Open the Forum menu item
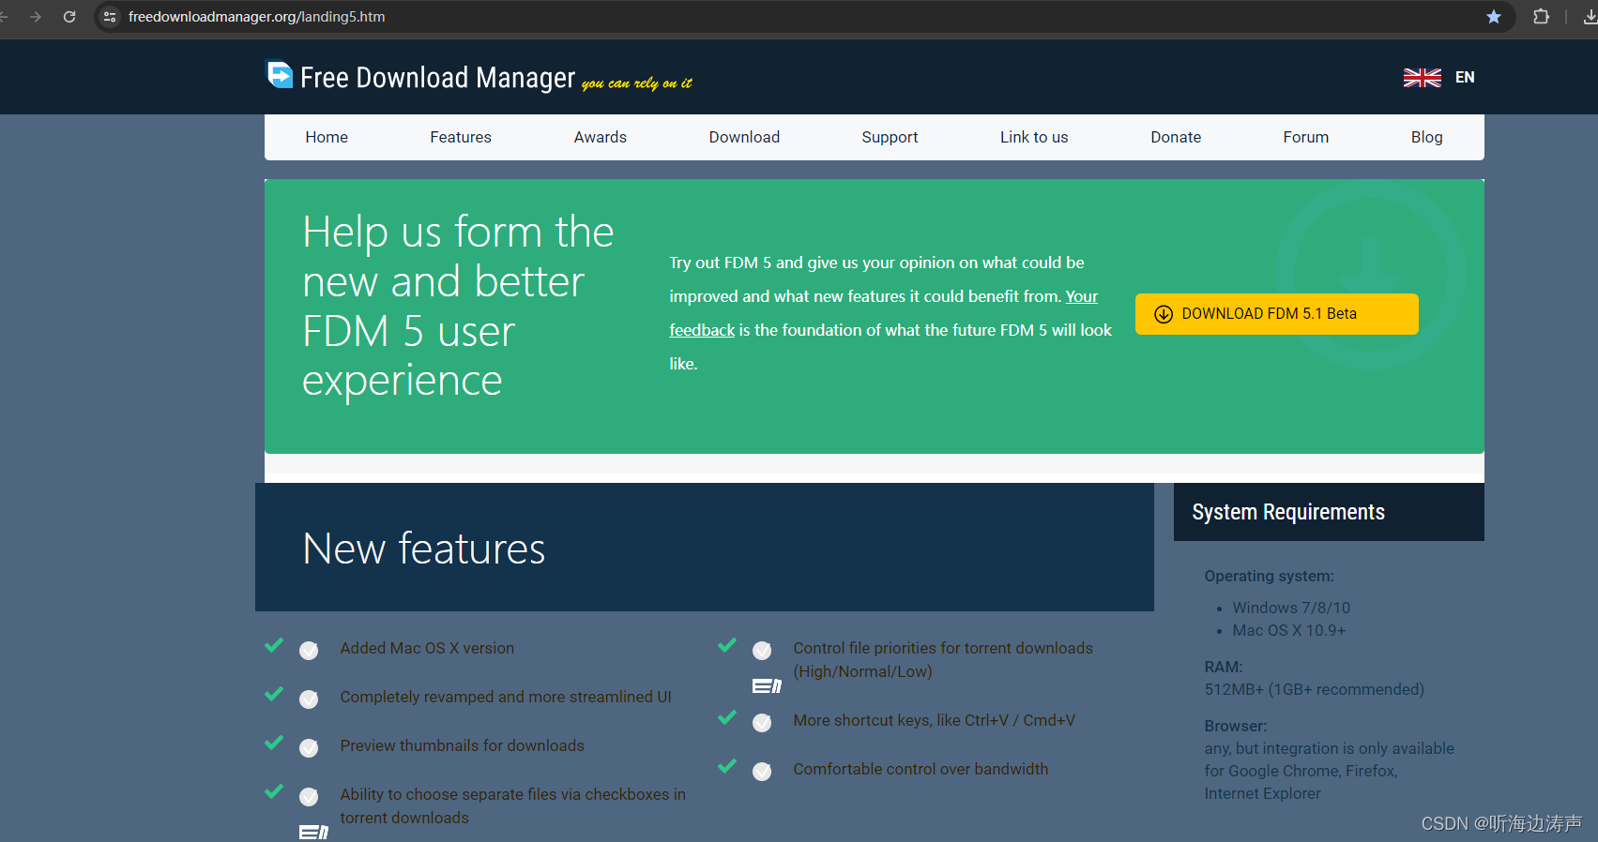The width and height of the screenshot is (1598, 842). tap(1306, 137)
